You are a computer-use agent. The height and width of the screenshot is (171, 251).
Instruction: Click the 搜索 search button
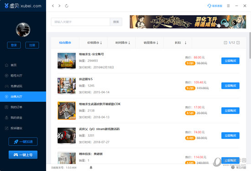116,22
